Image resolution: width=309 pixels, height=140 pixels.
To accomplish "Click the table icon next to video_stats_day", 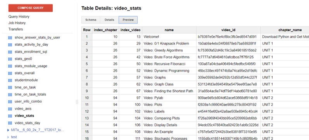I will coord(10,123).
